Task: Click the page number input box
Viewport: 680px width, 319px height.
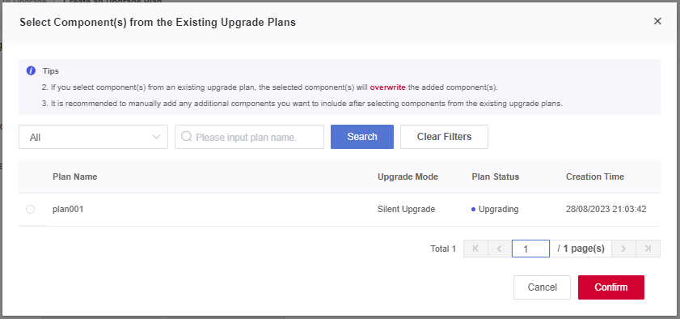Action: [530, 249]
